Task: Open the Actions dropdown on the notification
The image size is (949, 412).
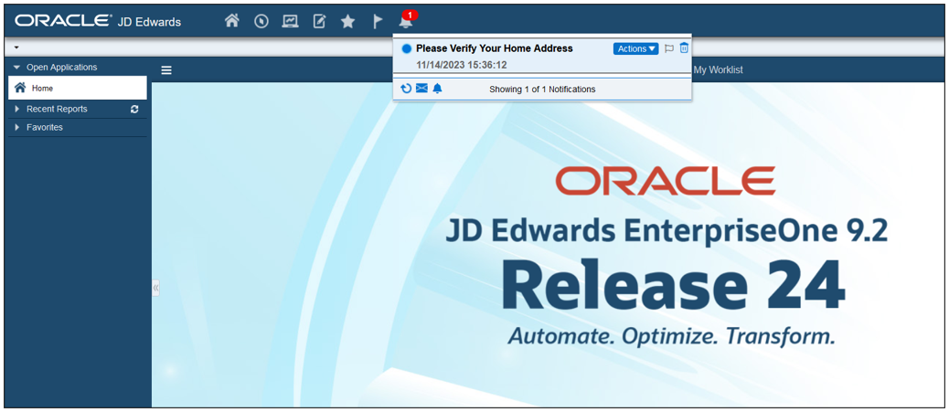Action: coord(635,49)
